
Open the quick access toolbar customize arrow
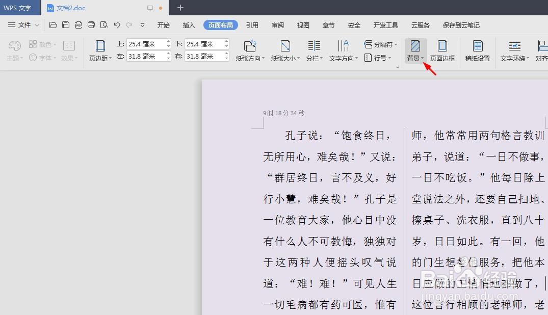[x=142, y=25]
